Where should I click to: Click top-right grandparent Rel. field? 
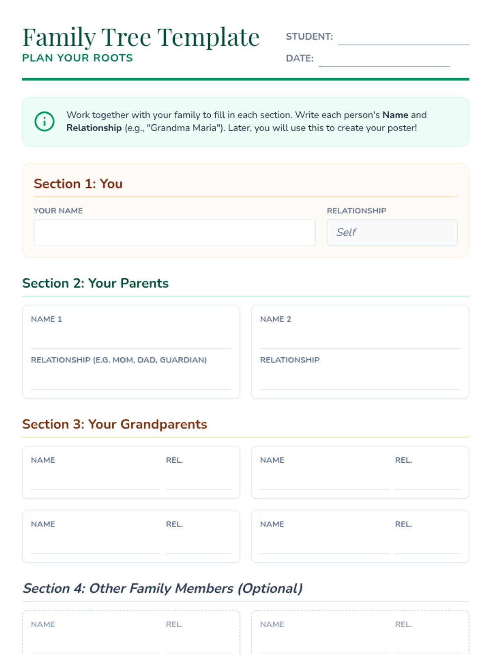tap(428, 480)
